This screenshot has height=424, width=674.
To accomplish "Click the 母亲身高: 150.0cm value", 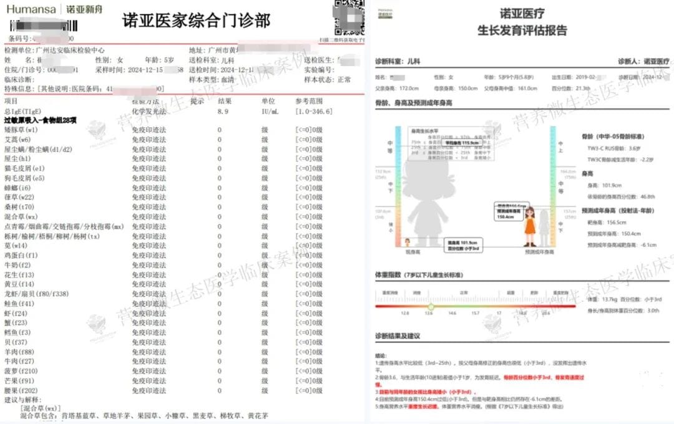I will click(x=456, y=89).
